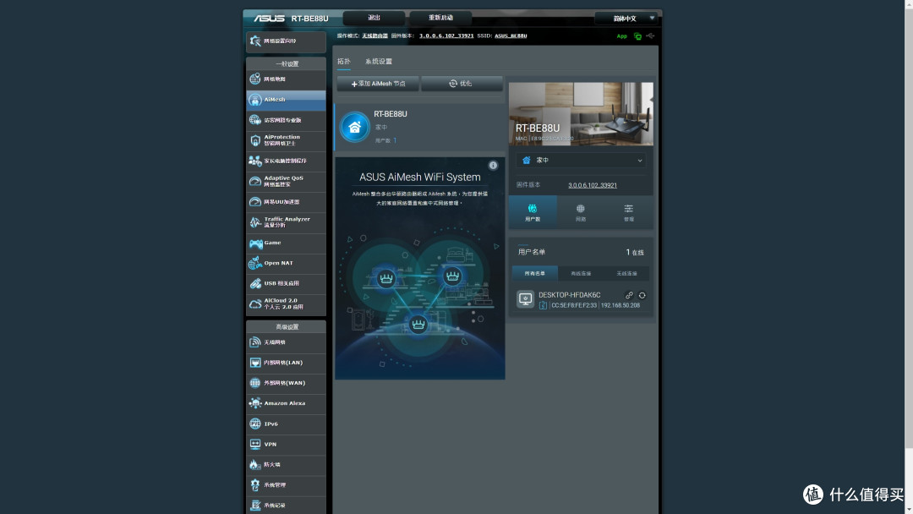Select the 管理 management tab
Viewport: 913px width, 514px height.
coord(629,212)
